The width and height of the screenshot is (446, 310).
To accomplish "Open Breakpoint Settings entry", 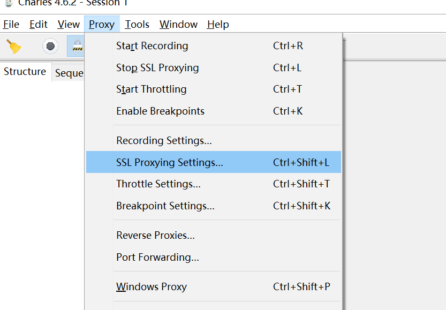I will tap(213, 206).
